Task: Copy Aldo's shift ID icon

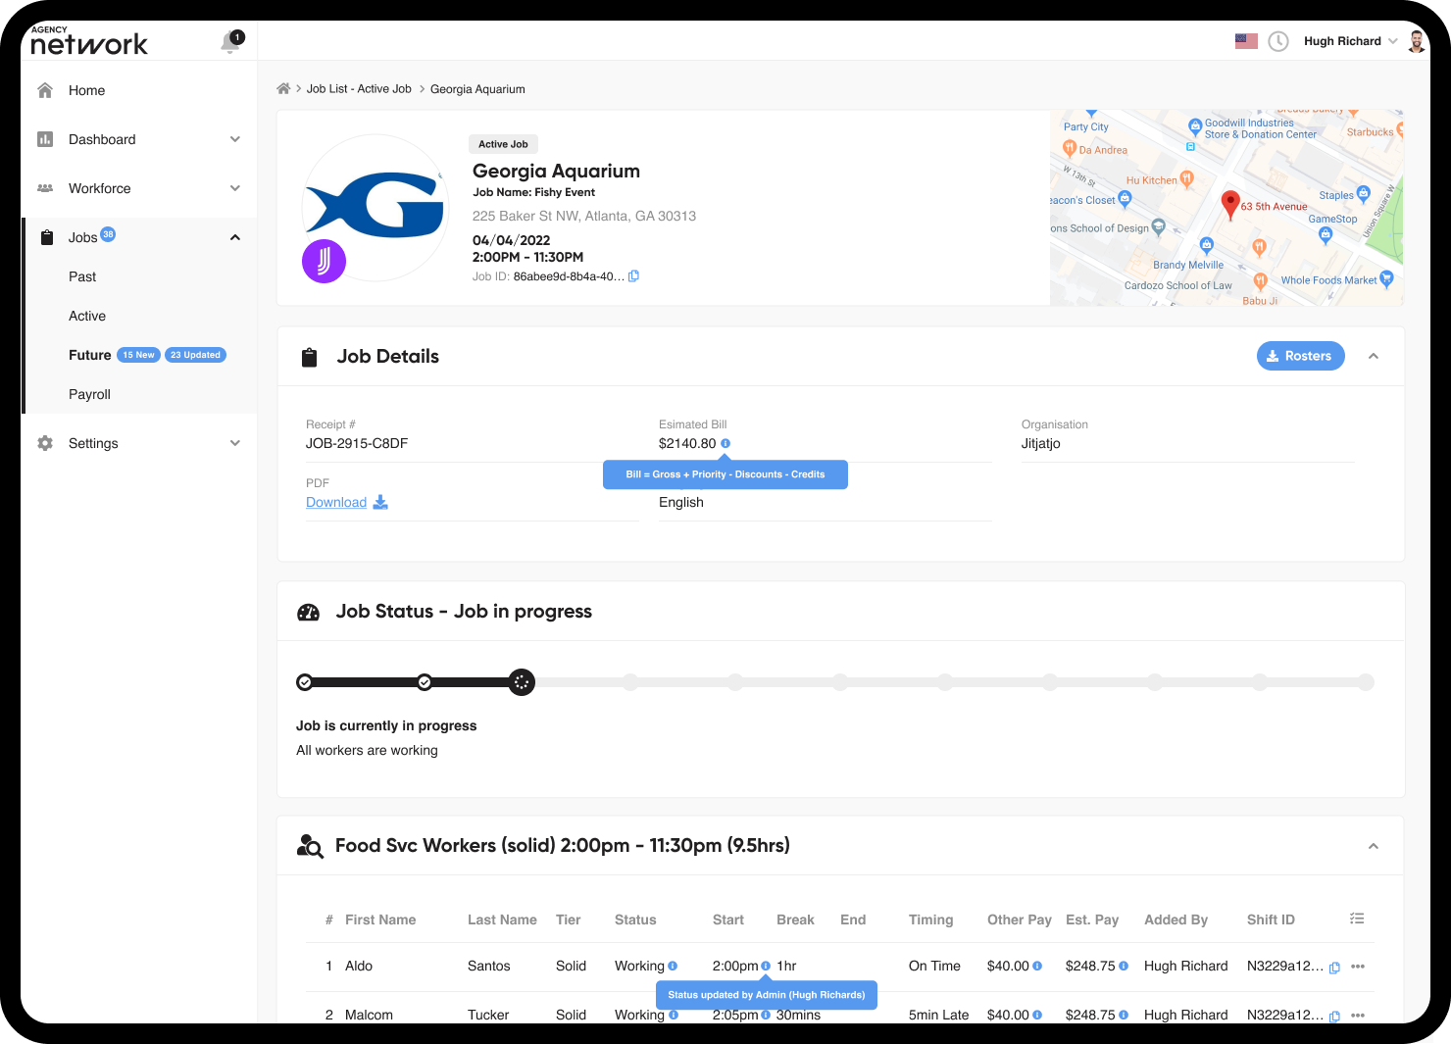Action: click(1334, 968)
